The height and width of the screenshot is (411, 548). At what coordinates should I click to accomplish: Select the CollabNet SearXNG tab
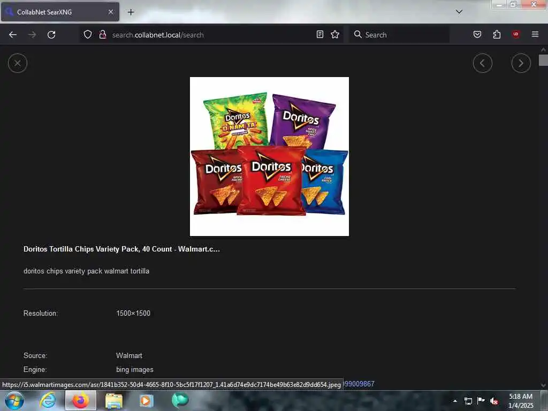point(60,12)
